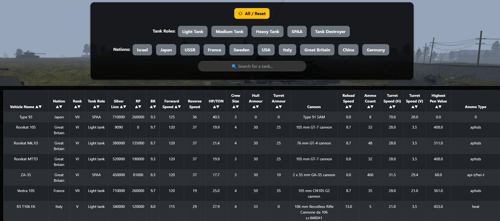Image resolution: width=500 pixels, height=221 pixels.
Task: Click the 105 mm CN105 G2 cannon cell
Action: 314,193
